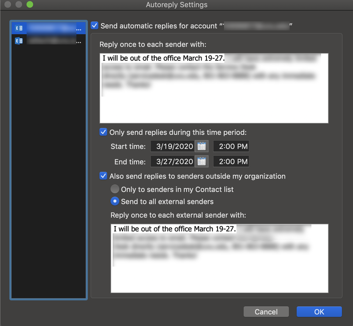The height and width of the screenshot is (326, 353).
Task: Edit the start time 2:00 PM field
Action: tap(231, 146)
